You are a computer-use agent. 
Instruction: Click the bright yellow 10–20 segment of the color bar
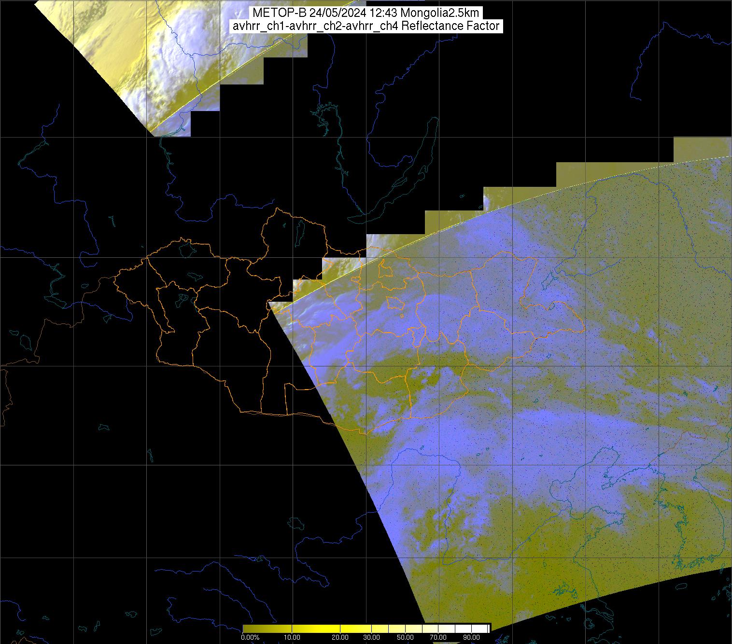point(316,629)
